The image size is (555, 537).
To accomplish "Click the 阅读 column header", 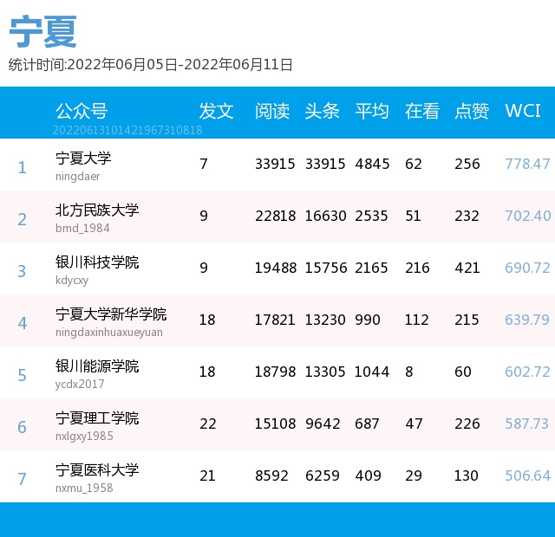I will (271, 111).
